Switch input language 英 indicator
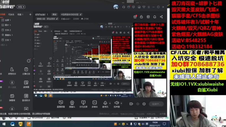The height and width of the screenshot is (127, 226). click(x=147, y=124)
